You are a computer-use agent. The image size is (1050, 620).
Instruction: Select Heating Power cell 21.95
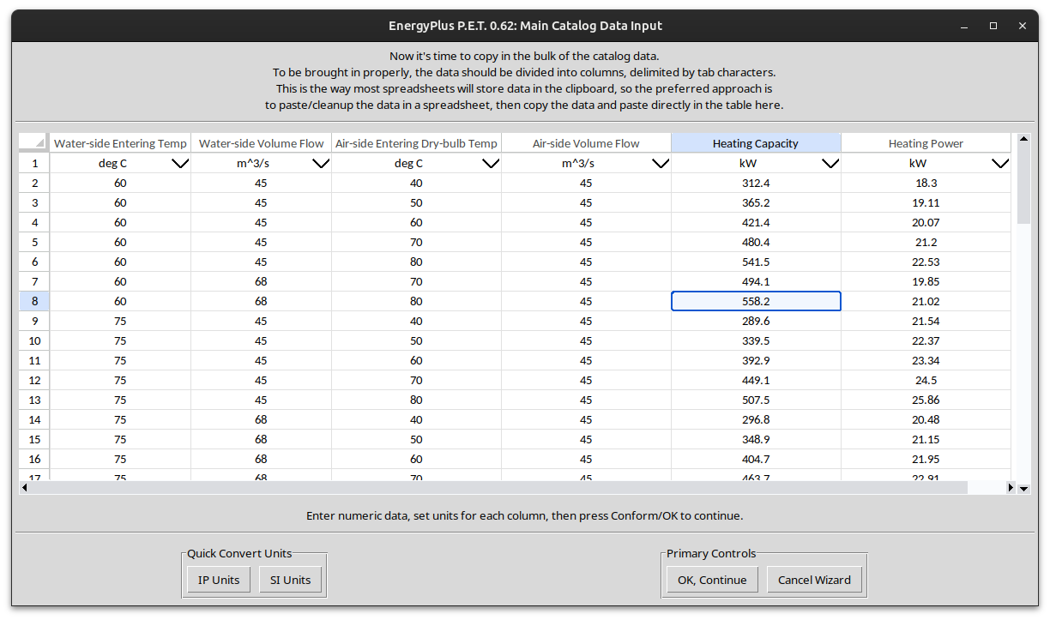pyautogui.click(x=926, y=459)
